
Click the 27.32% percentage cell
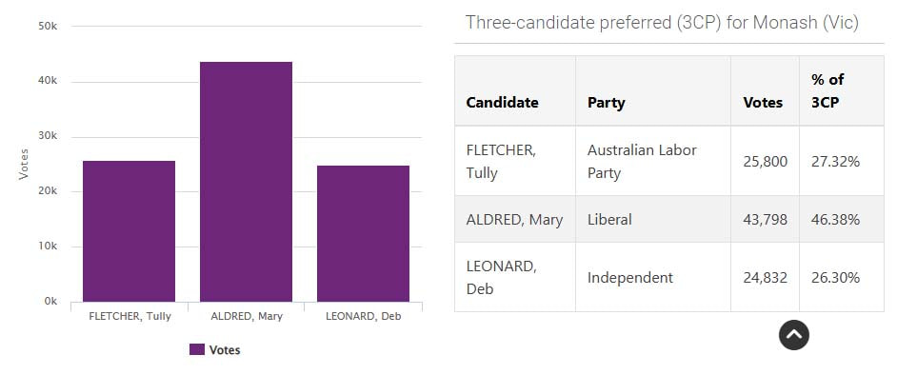click(x=842, y=161)
